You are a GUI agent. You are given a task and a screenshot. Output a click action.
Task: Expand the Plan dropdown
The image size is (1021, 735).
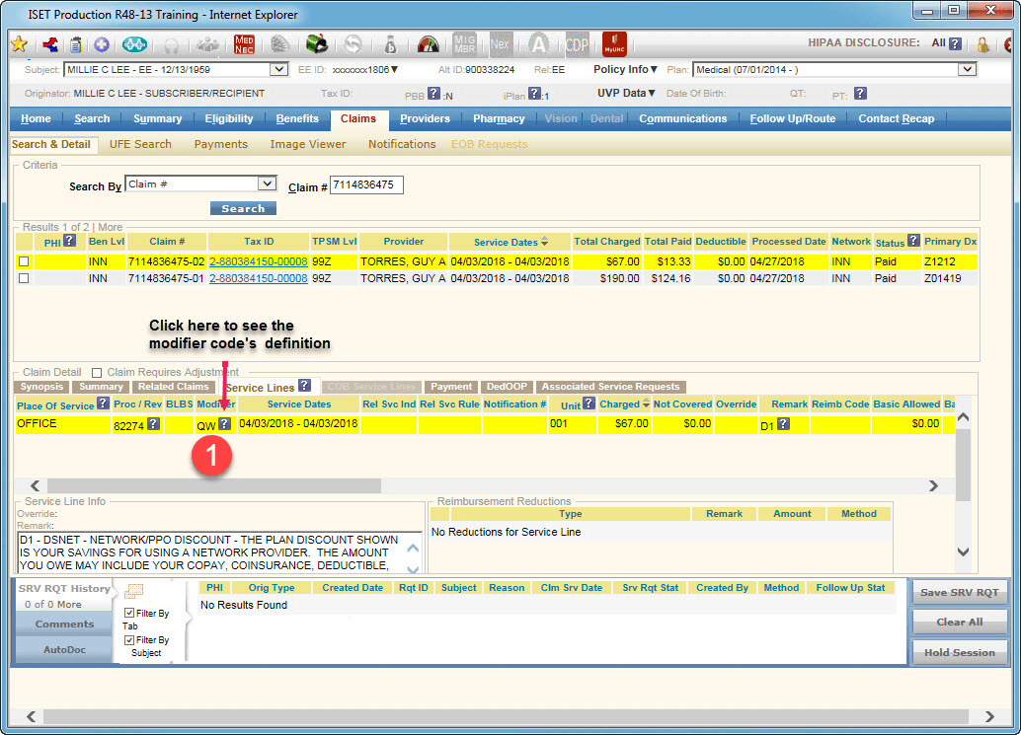coord(968,70)
